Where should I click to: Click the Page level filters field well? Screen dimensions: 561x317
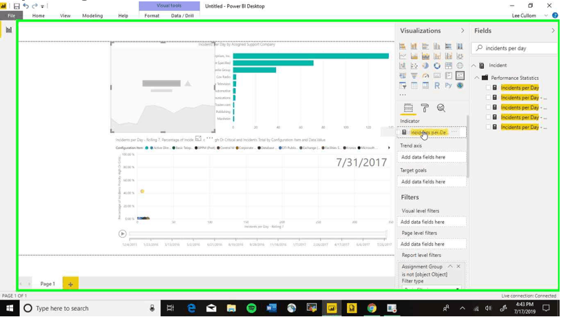tap(432, 244)
